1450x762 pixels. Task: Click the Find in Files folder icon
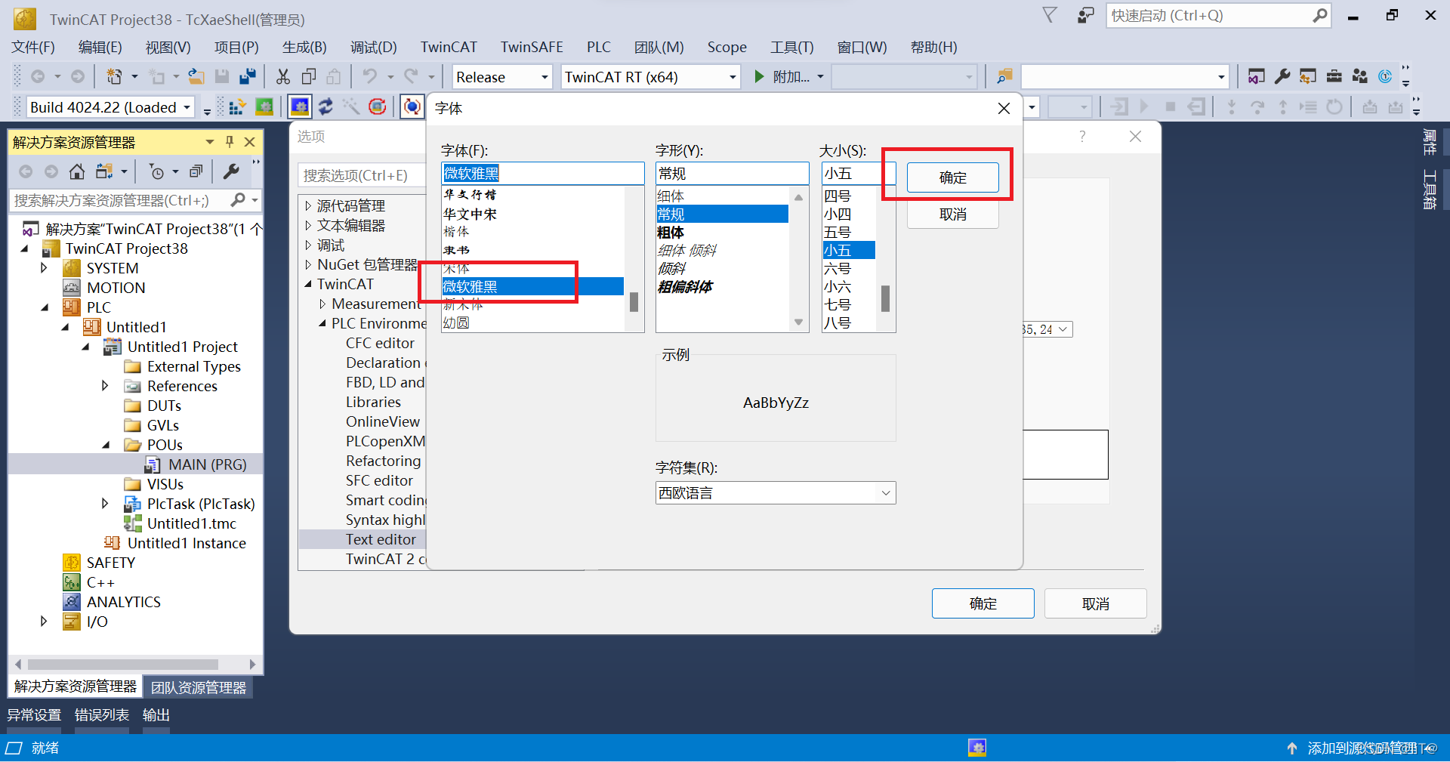coord(1004,76)
